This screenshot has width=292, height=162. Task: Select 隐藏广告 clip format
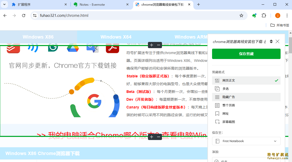(246, 97)
